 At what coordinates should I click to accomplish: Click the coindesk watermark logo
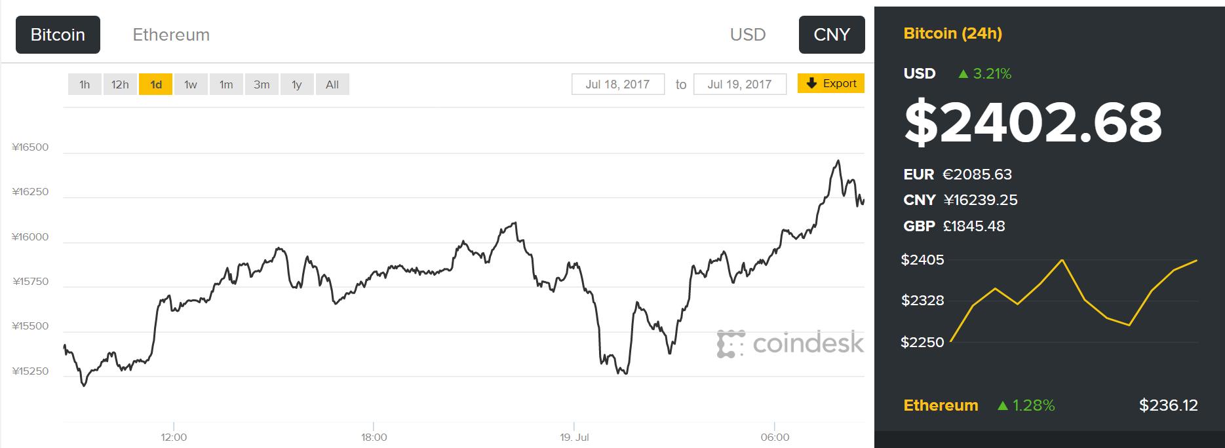click(x=790, y=343)
